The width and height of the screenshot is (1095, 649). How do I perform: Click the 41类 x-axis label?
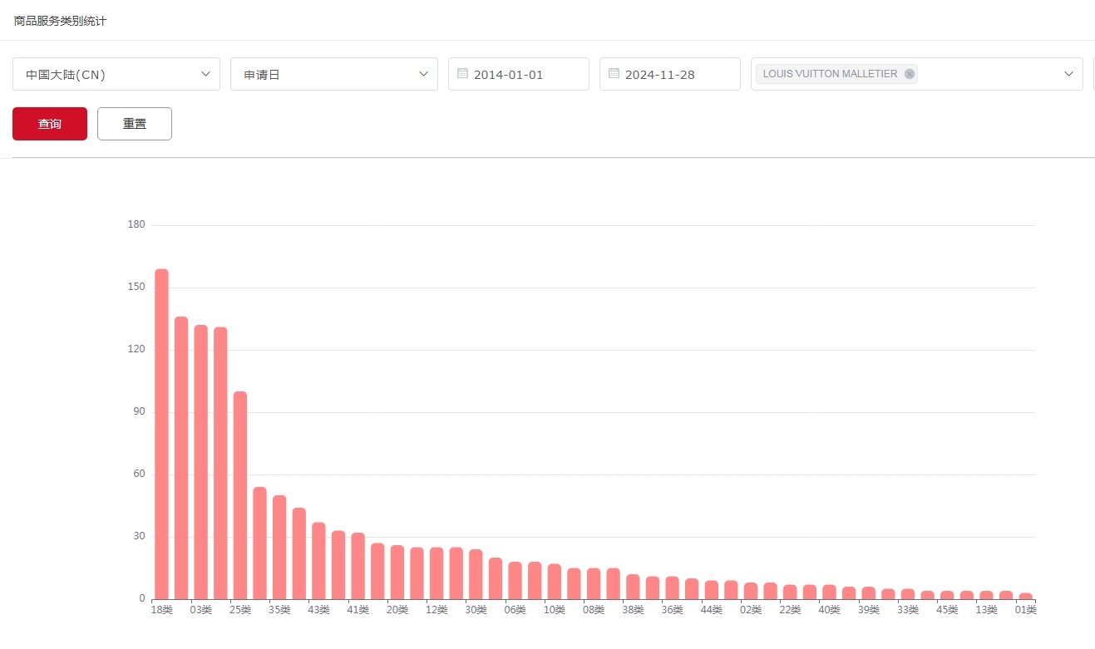click(358, 610)
